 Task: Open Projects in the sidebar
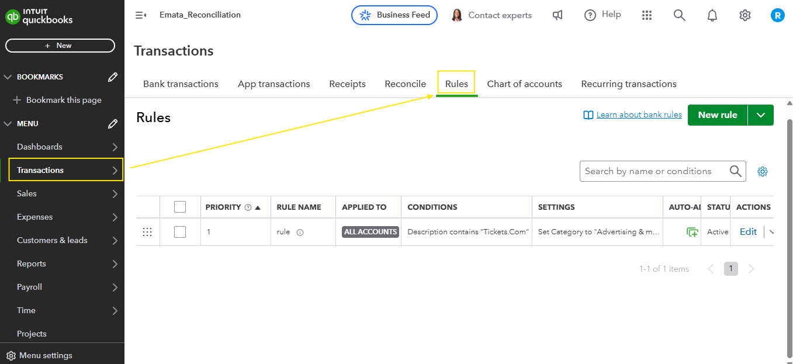tap(32, 334)
